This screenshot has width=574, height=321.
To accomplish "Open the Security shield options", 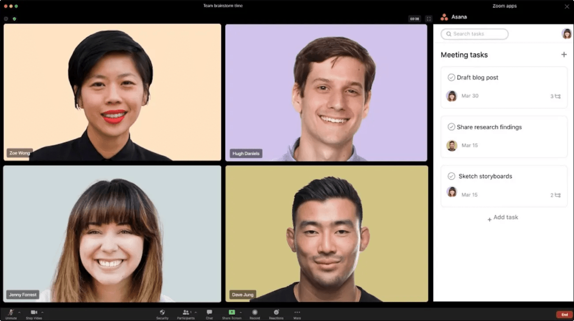I will click(162, 312).
